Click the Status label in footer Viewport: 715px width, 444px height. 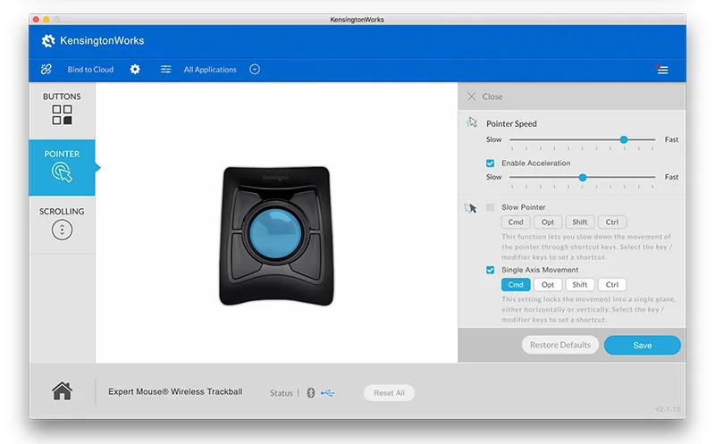(281, 393)
